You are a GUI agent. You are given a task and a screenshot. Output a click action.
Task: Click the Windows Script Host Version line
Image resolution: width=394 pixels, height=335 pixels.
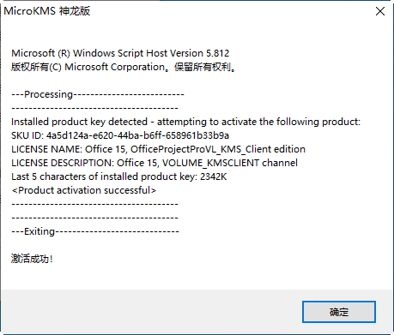click(120, 53)
